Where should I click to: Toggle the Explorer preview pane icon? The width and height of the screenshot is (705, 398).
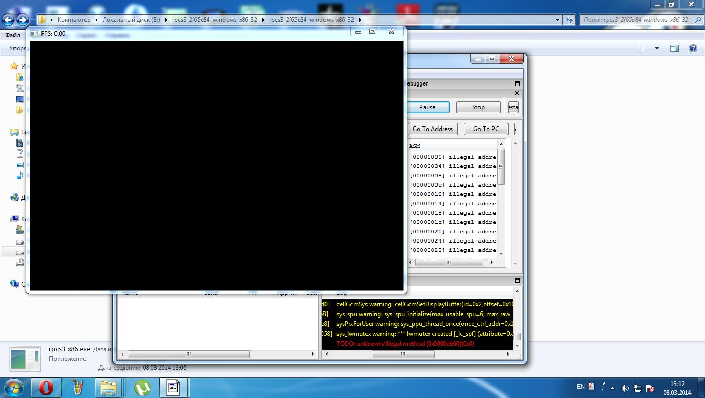tap(674, 48)
